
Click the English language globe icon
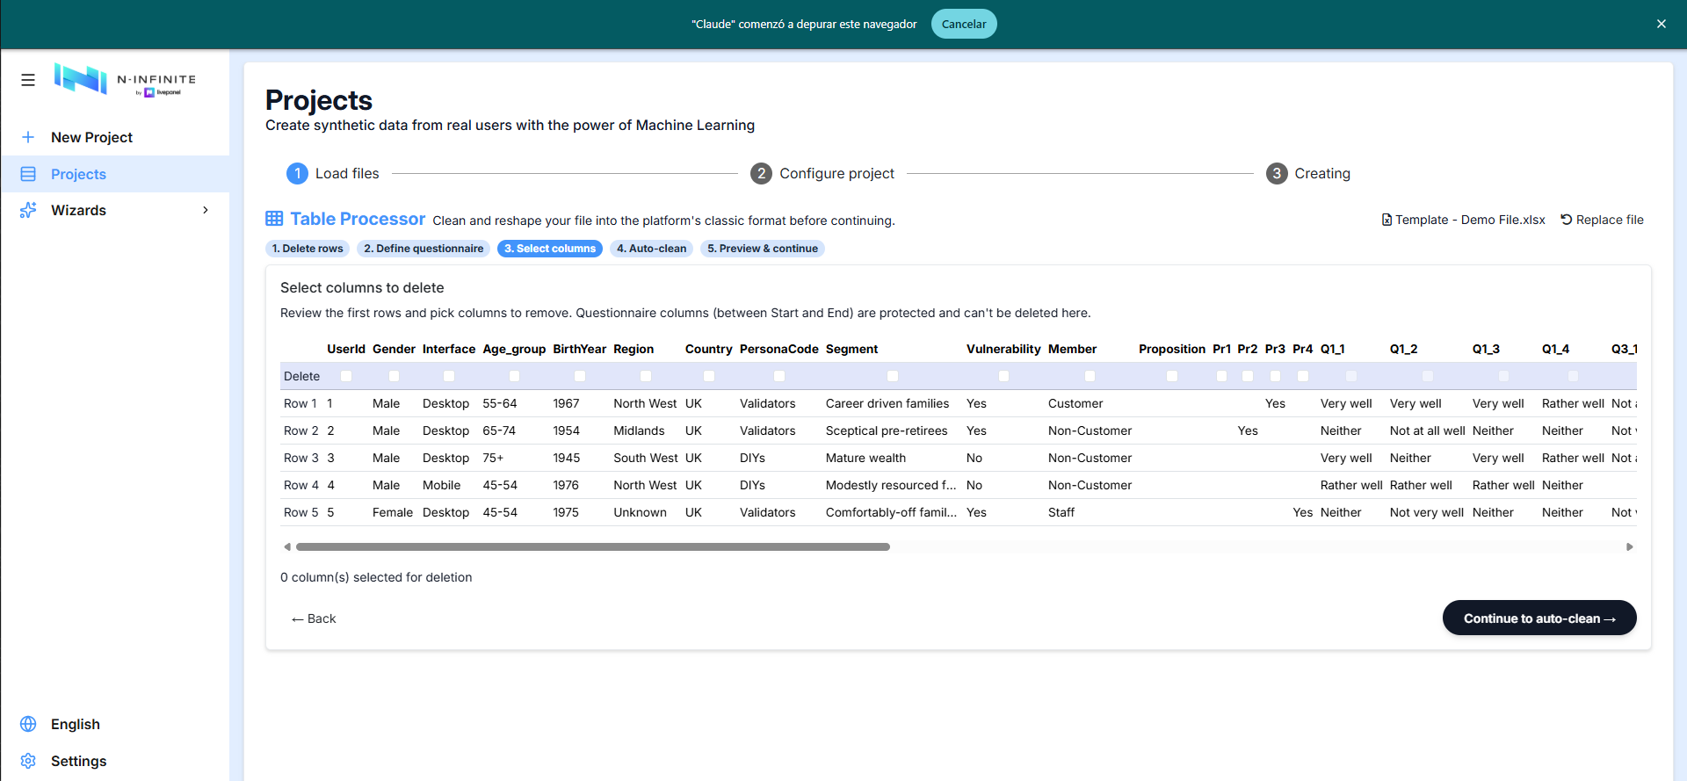(28, 724)
